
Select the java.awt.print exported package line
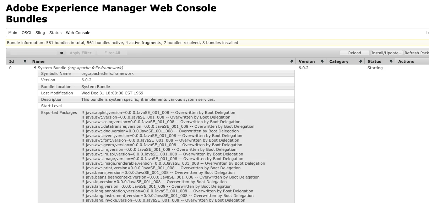pyautogui.click(x=161, y=168)
